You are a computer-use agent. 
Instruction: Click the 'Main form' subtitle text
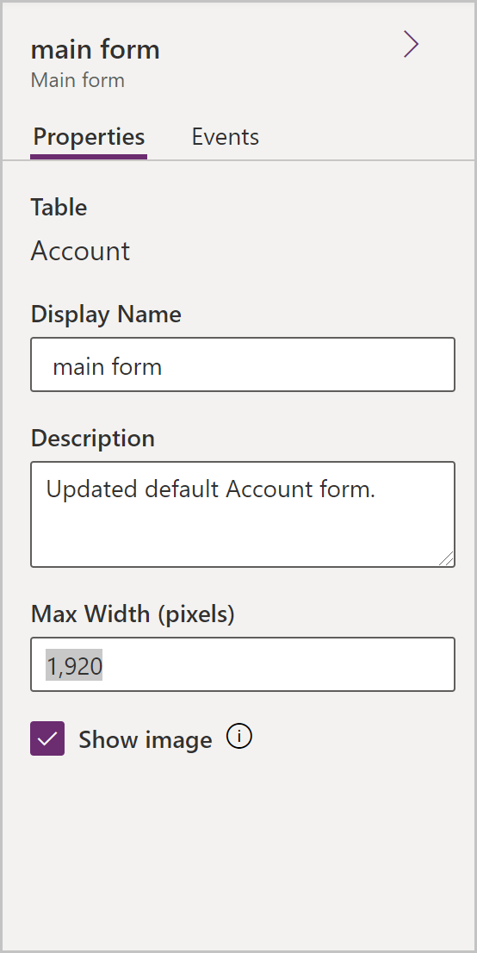(77, 80)
